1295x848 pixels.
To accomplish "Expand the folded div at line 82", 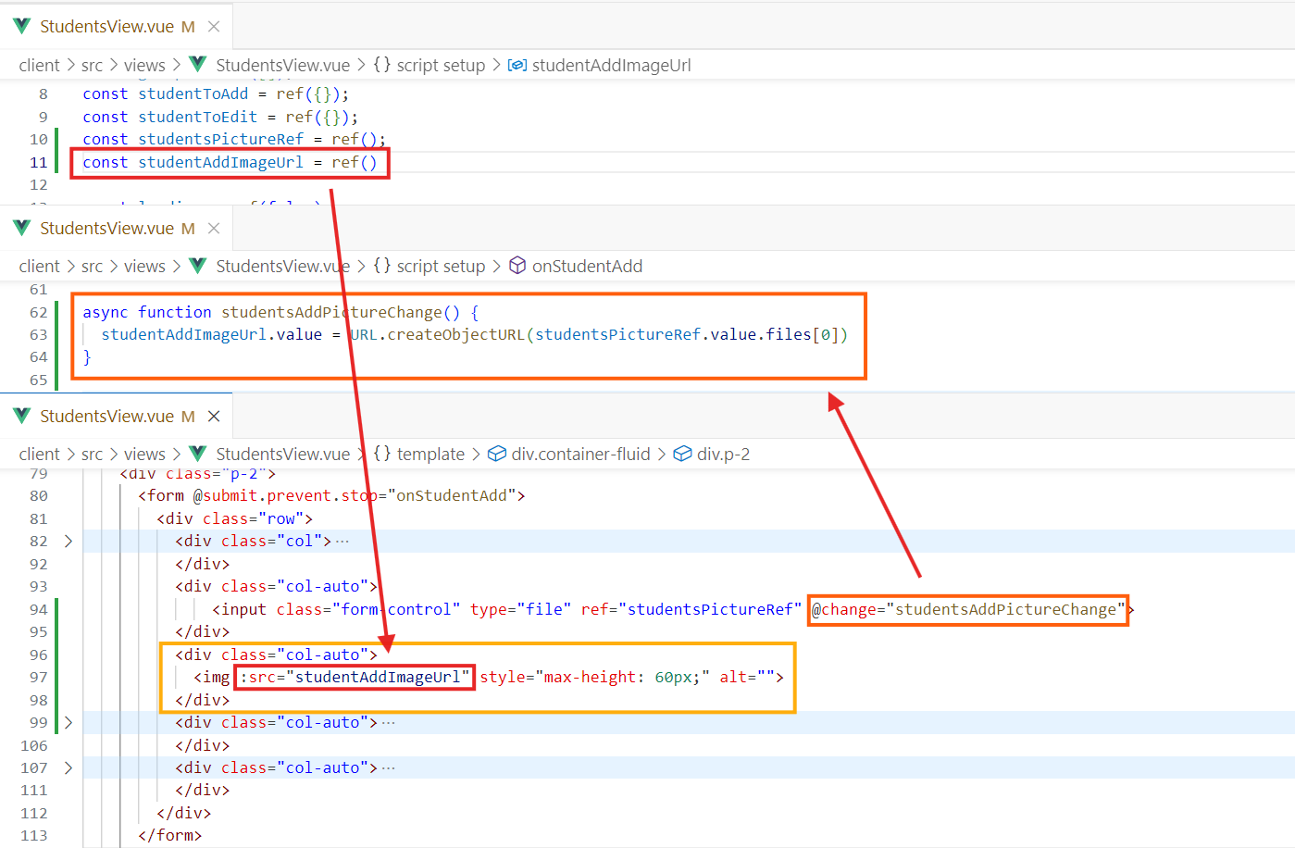I will (x=68, y=541).
